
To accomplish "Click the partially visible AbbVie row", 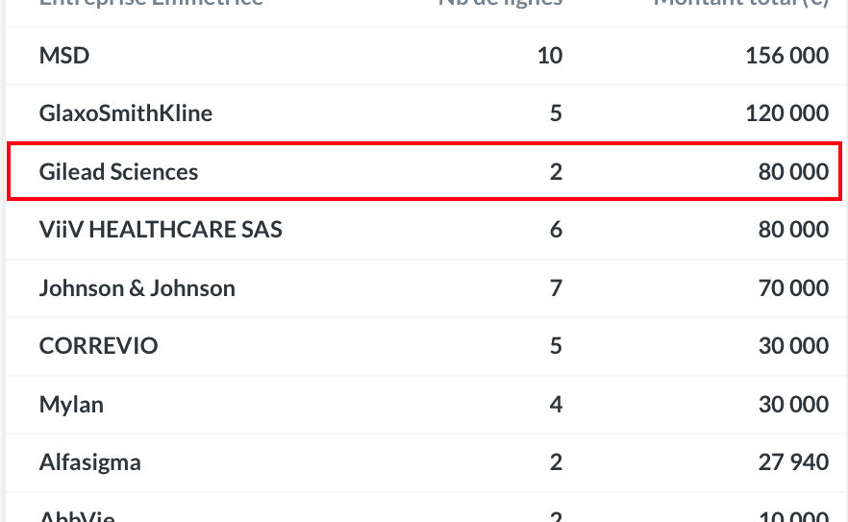I will [x=425, y=509].
